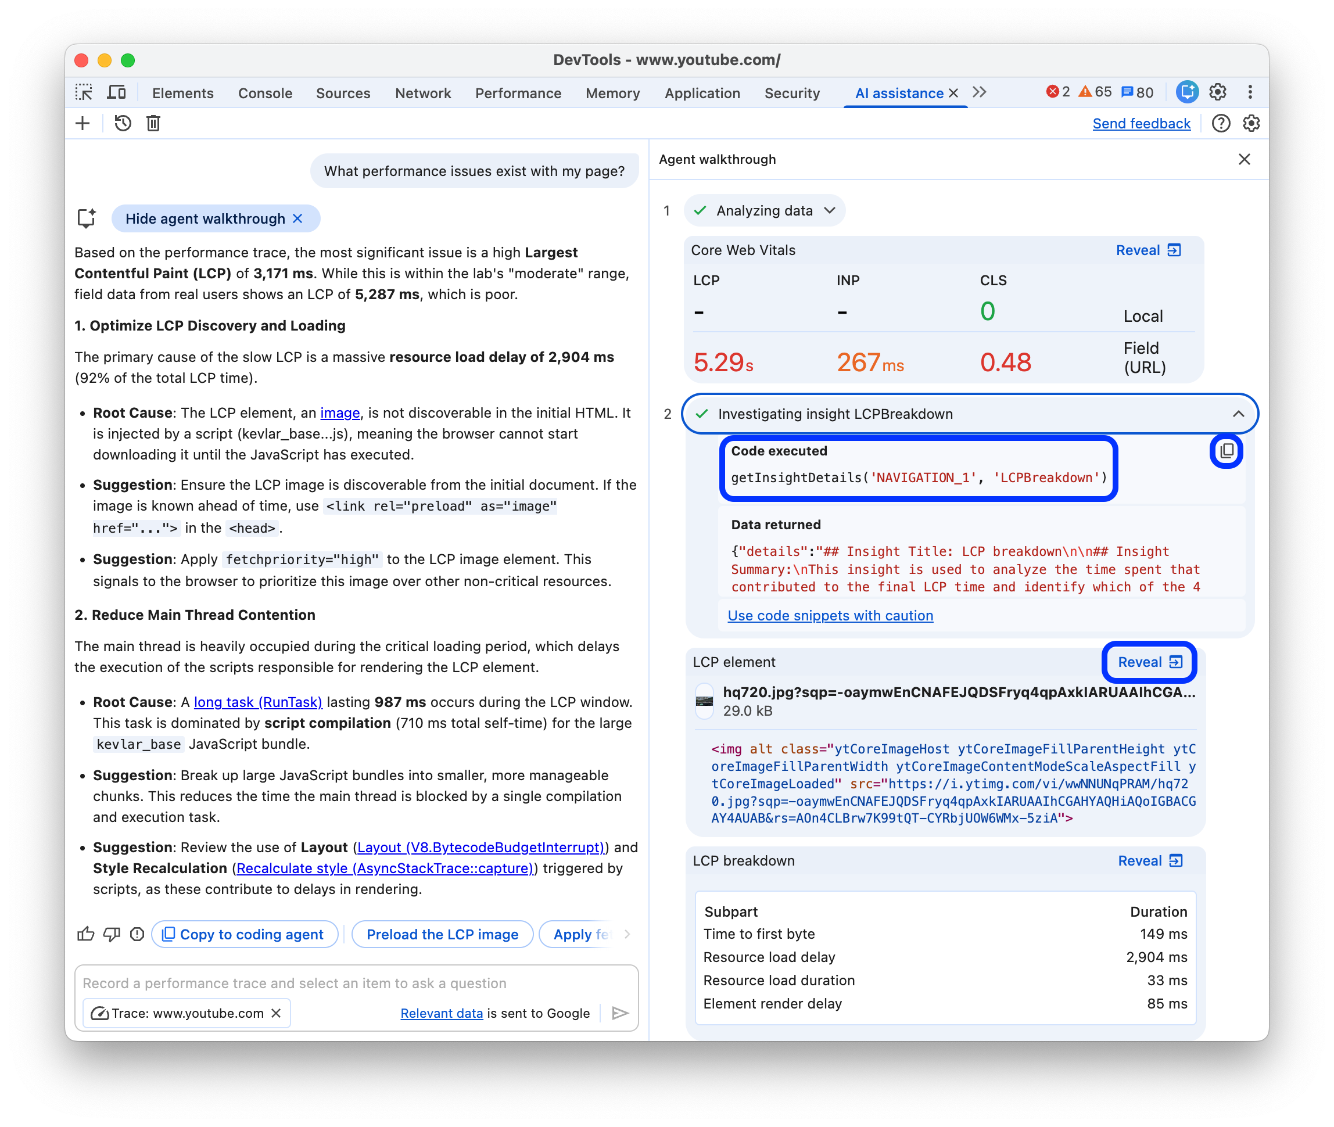Reveal the LCP element
Viewport: 1334px width, 1127px height.
pyautogui.click(x=1149, y=662)
